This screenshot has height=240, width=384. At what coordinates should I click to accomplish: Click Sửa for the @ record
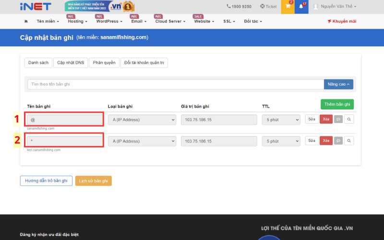pos(312,119)
